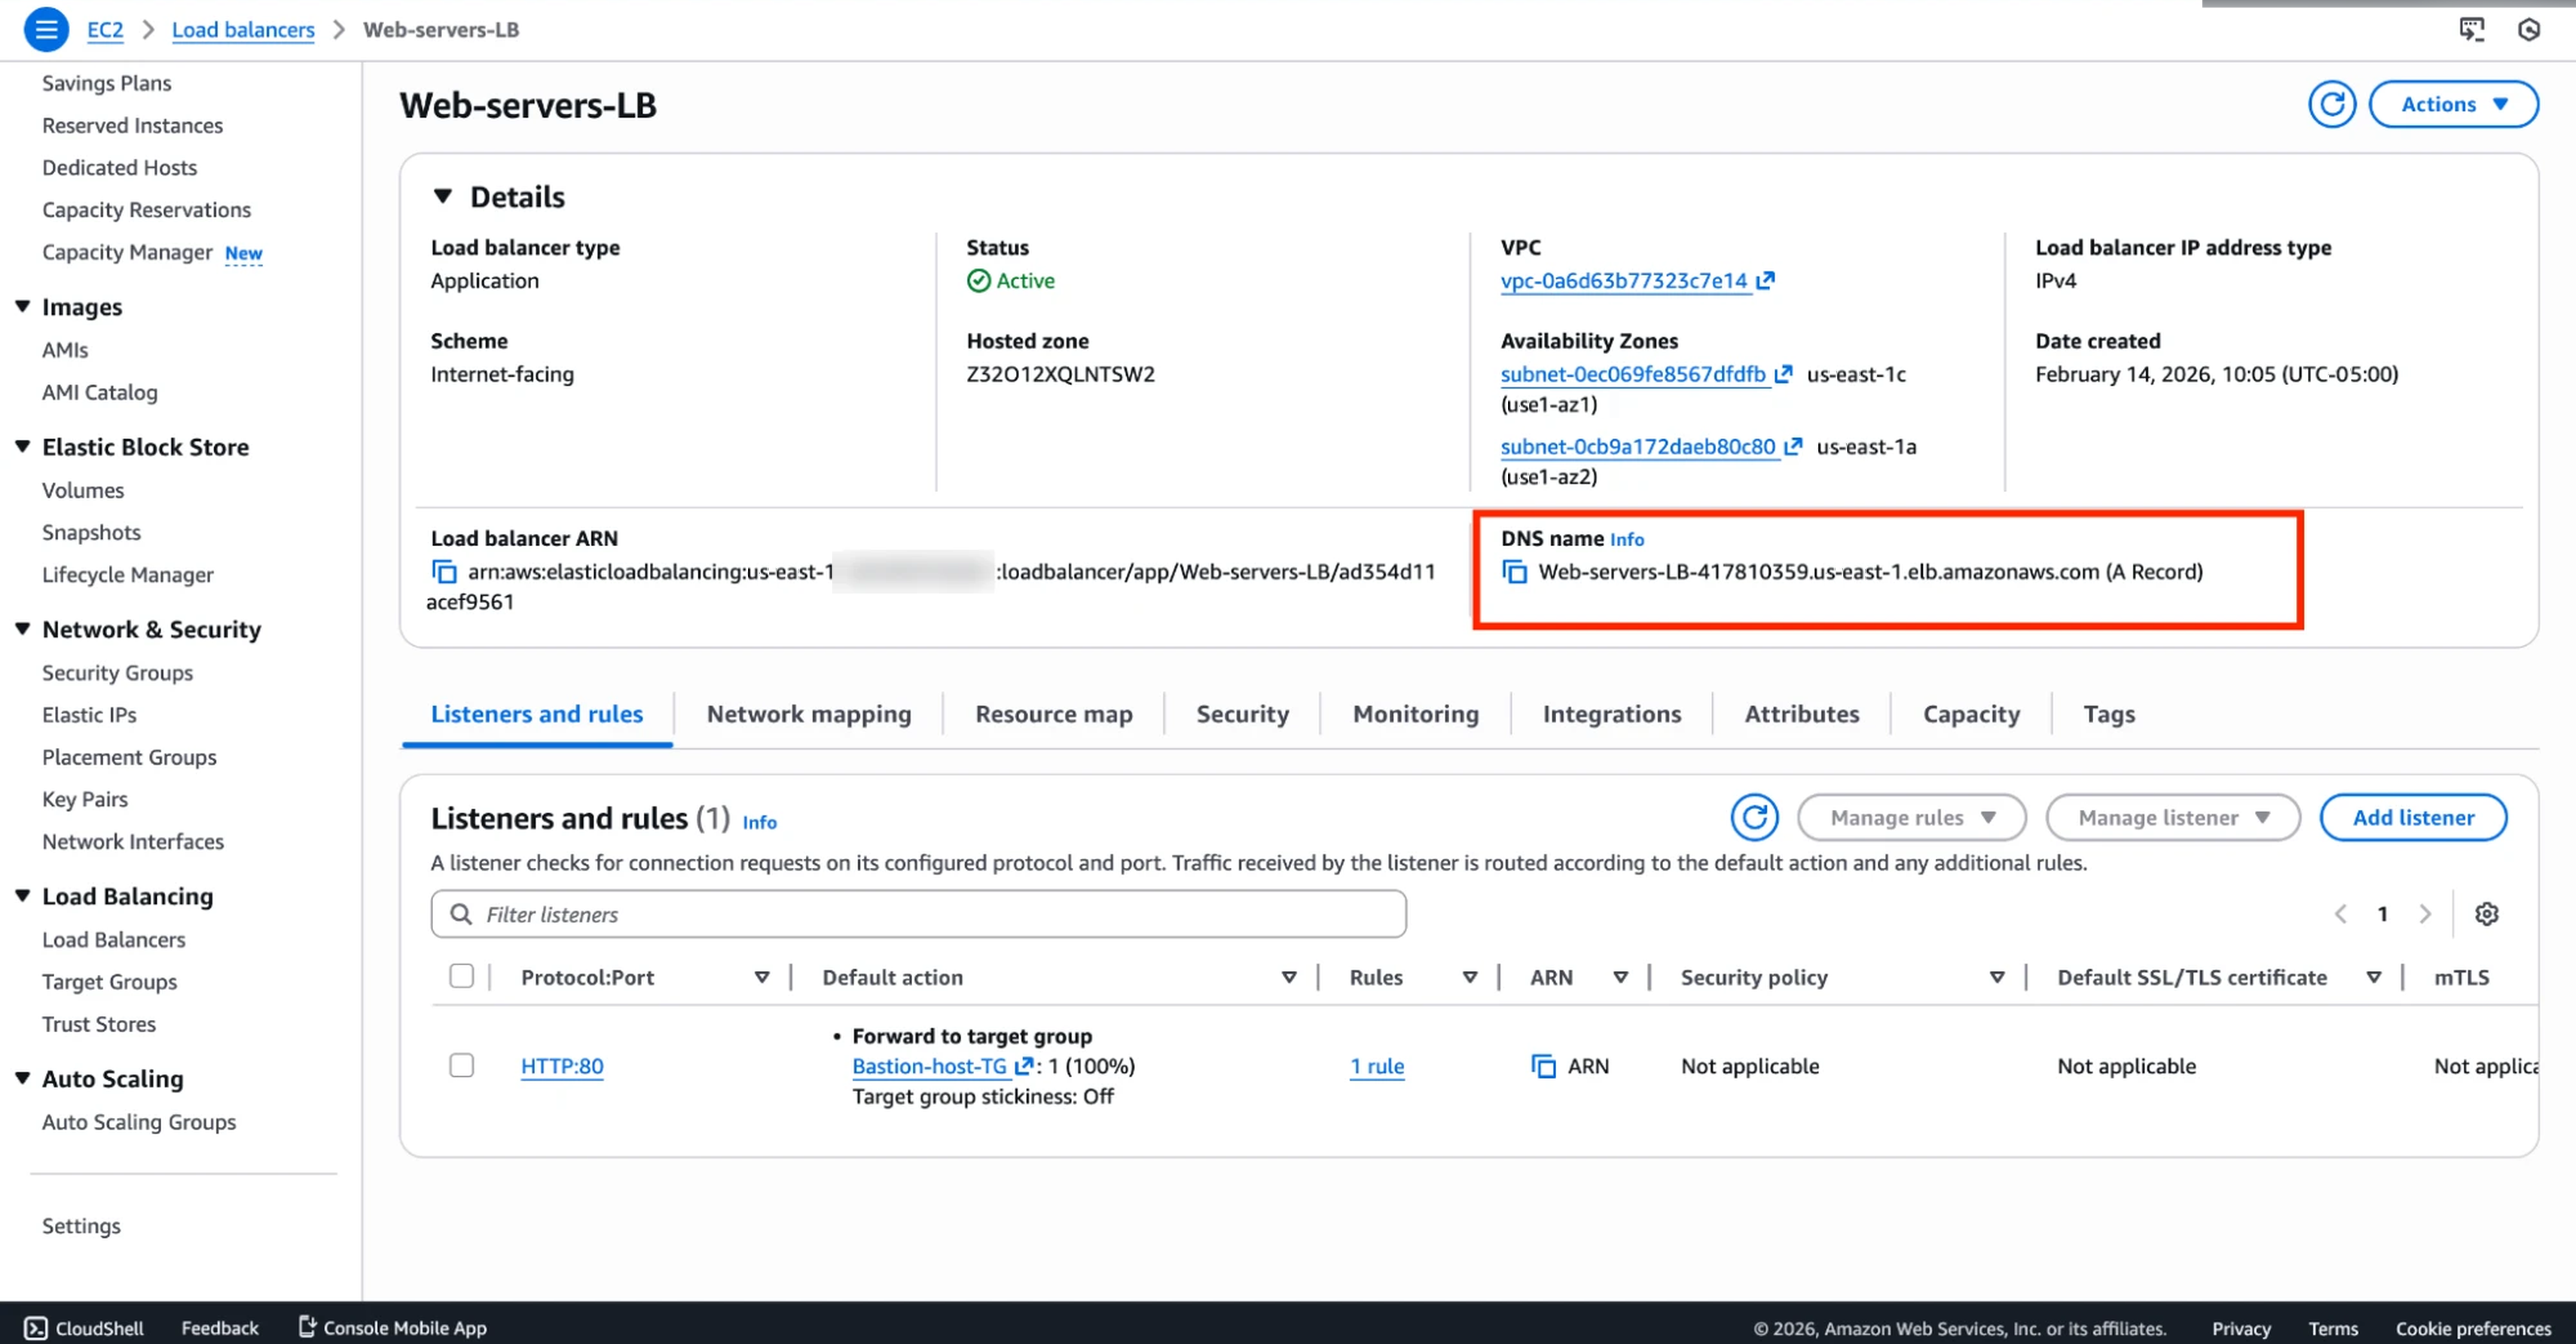Click the hexagon settings icon top right
Screen dimensions: 2576x1344
click(x=2529, y=29)
